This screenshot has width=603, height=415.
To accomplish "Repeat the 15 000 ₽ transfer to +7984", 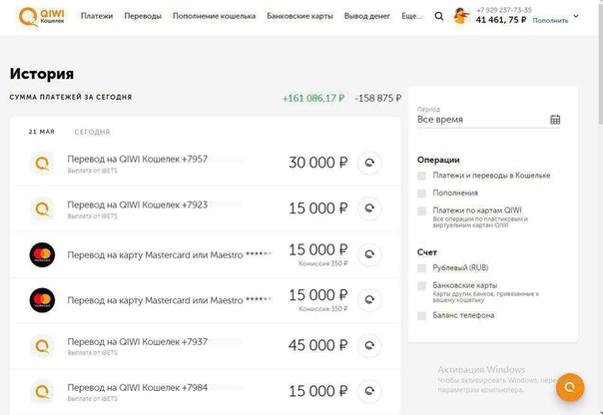I will [369, 391].
